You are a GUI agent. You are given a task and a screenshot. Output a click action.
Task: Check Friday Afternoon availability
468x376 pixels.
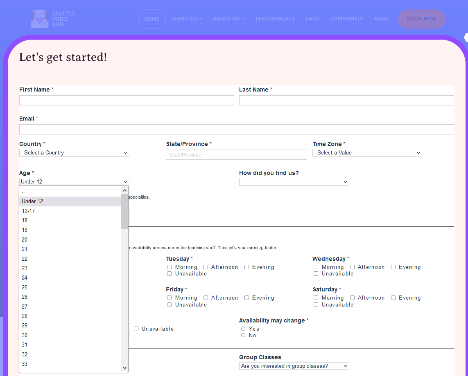[206, 298]
